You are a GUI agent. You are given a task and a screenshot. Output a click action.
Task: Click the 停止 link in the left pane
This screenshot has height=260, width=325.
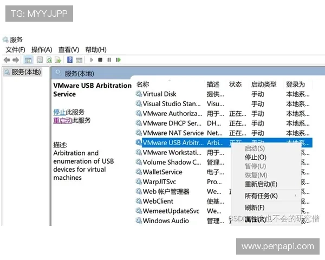coord(59,112)
